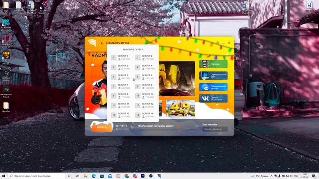Open the weather widget on taskbar
319x179 pixels.
259,176
